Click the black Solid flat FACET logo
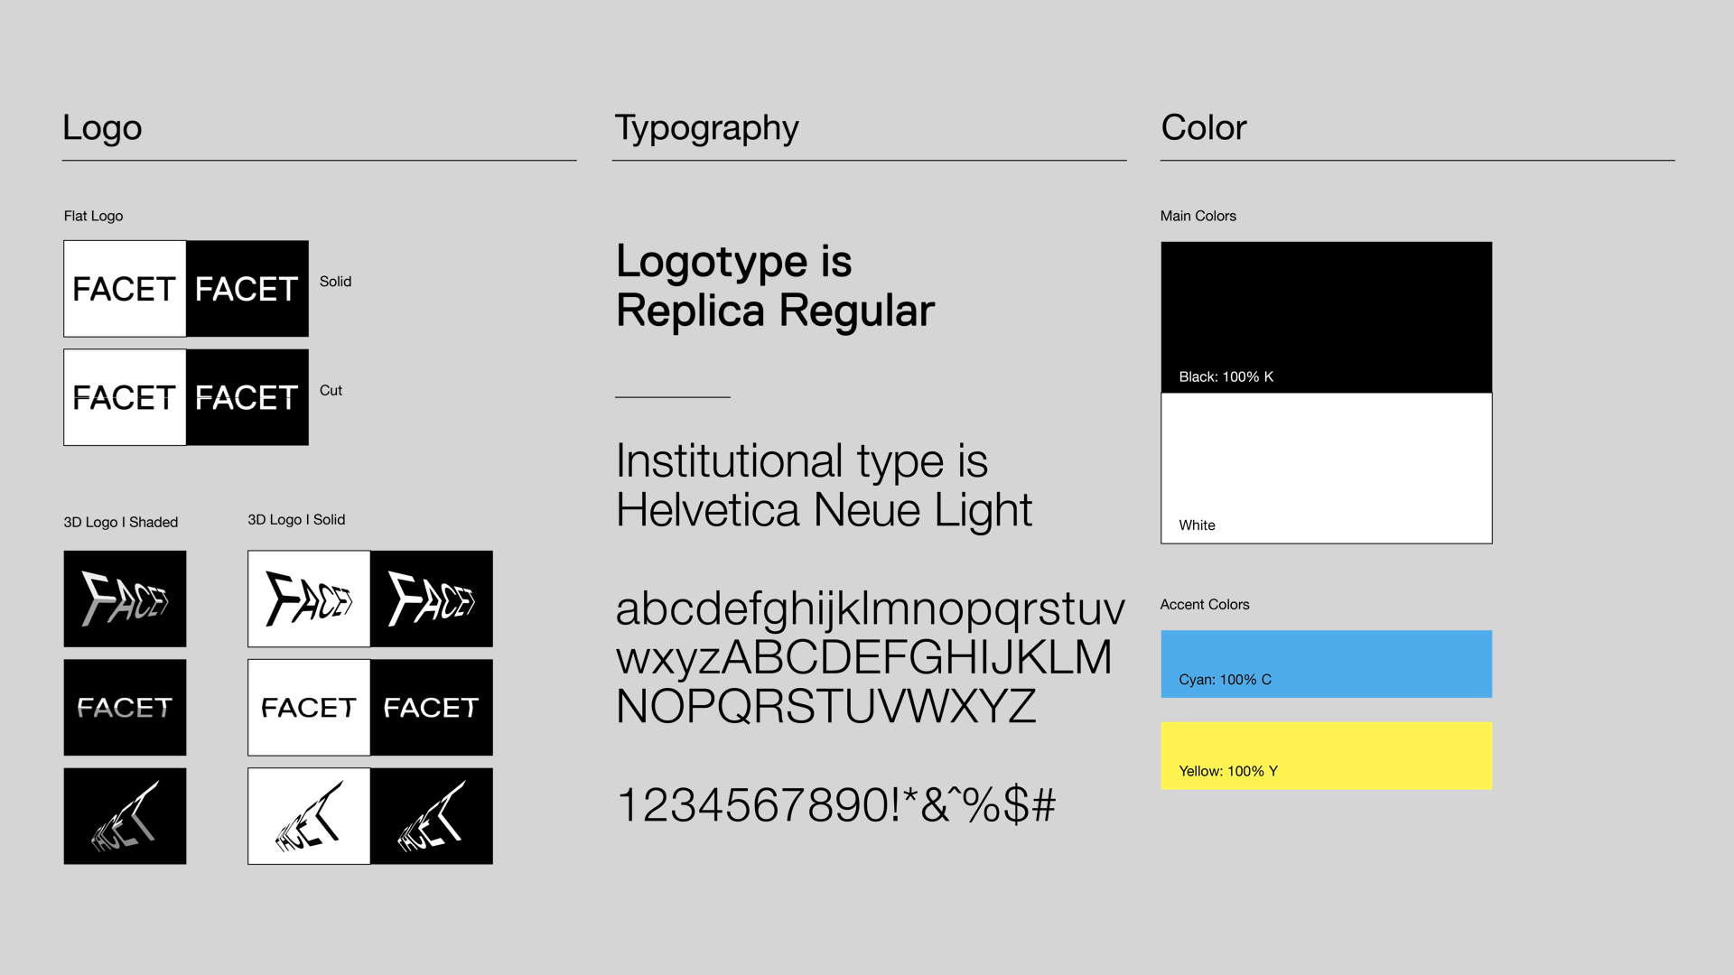 click(x=247, y=289)
